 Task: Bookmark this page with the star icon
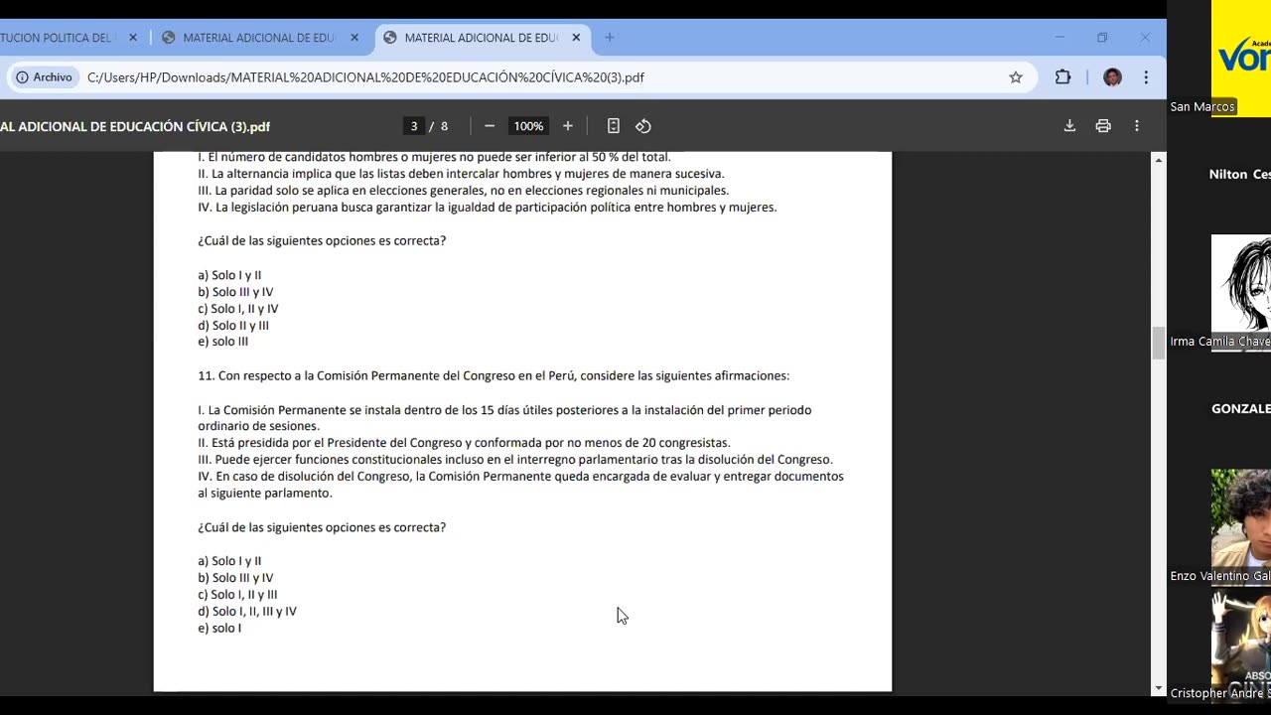pos(1016,77)
